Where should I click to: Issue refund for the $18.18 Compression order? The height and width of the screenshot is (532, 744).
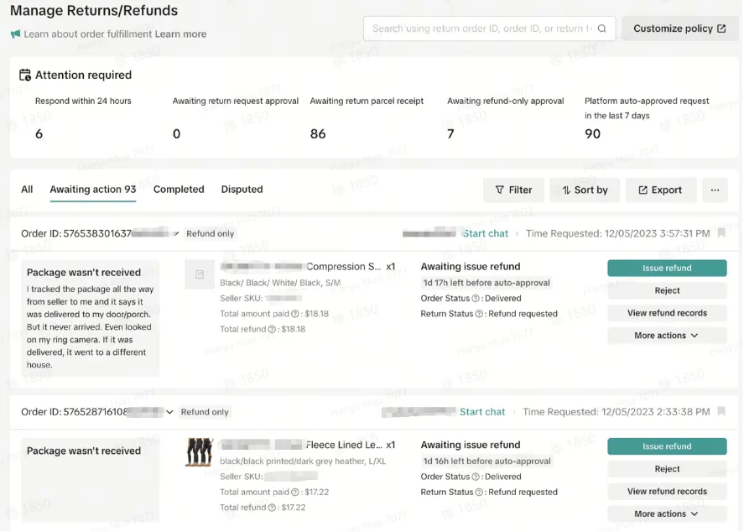point(667,269)
